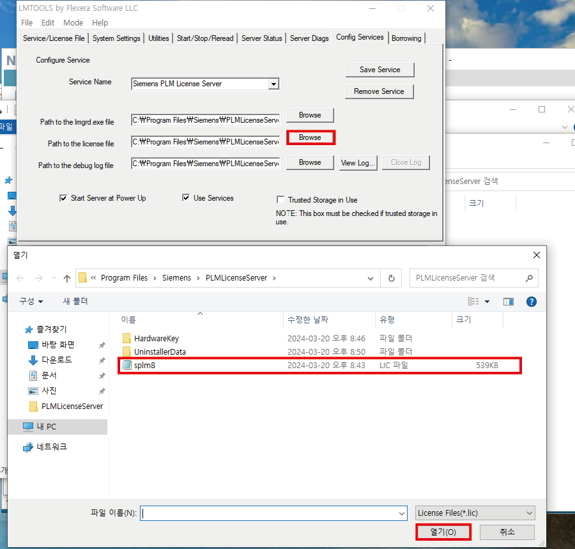Change view layout icon in dialog
This screenshot has width=575, height=549.
pos(473,302)
